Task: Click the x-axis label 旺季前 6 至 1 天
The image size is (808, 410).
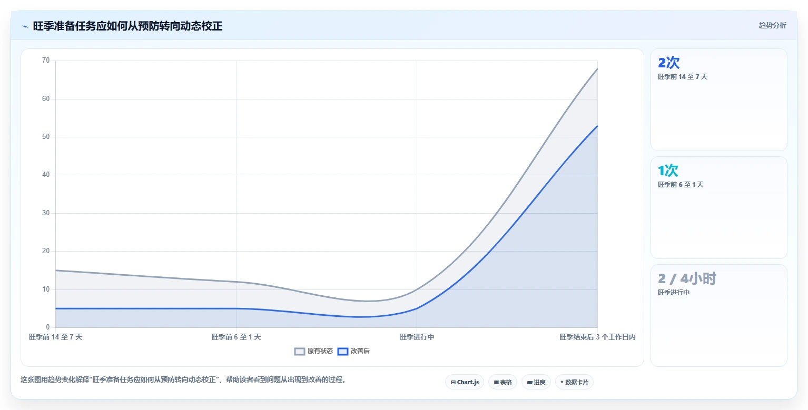Action: pyautogui.click(x=236, y=337)
